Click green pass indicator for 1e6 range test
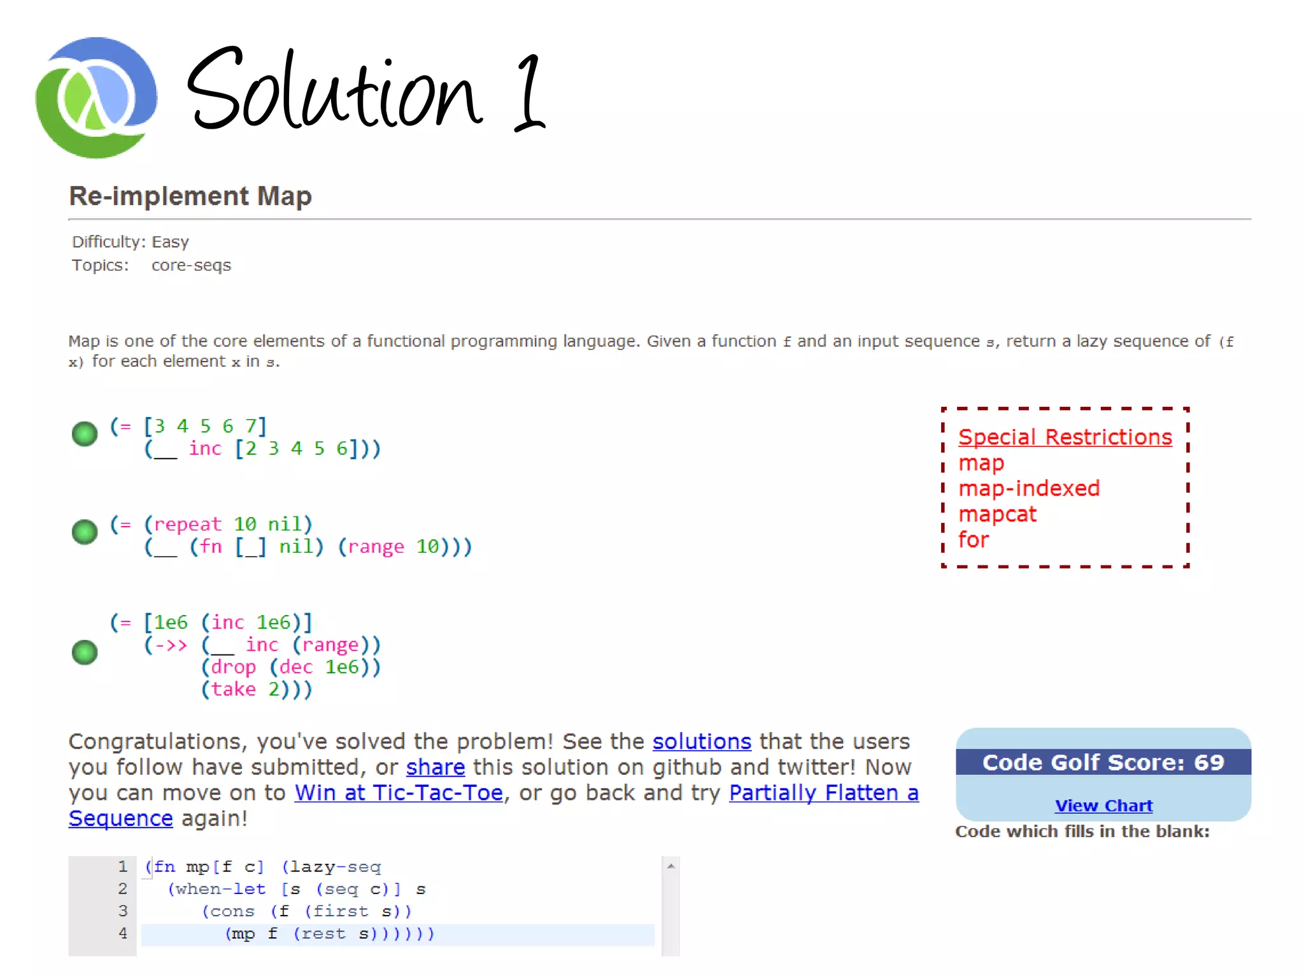1304x978 pixels. click(85, 653)
